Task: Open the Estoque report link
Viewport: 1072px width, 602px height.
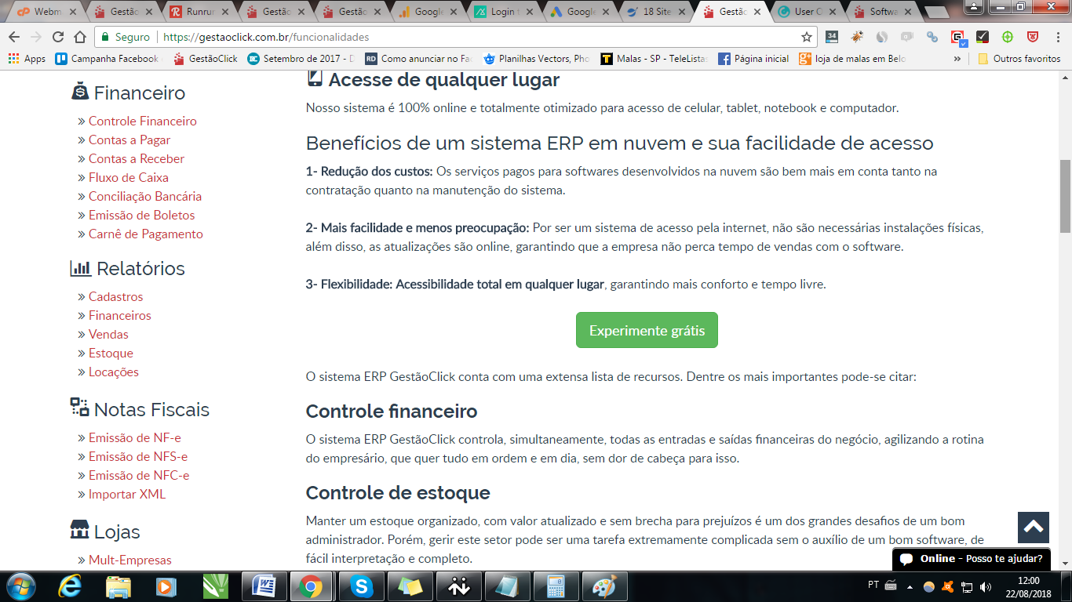Action: click(x=111, y=353)
